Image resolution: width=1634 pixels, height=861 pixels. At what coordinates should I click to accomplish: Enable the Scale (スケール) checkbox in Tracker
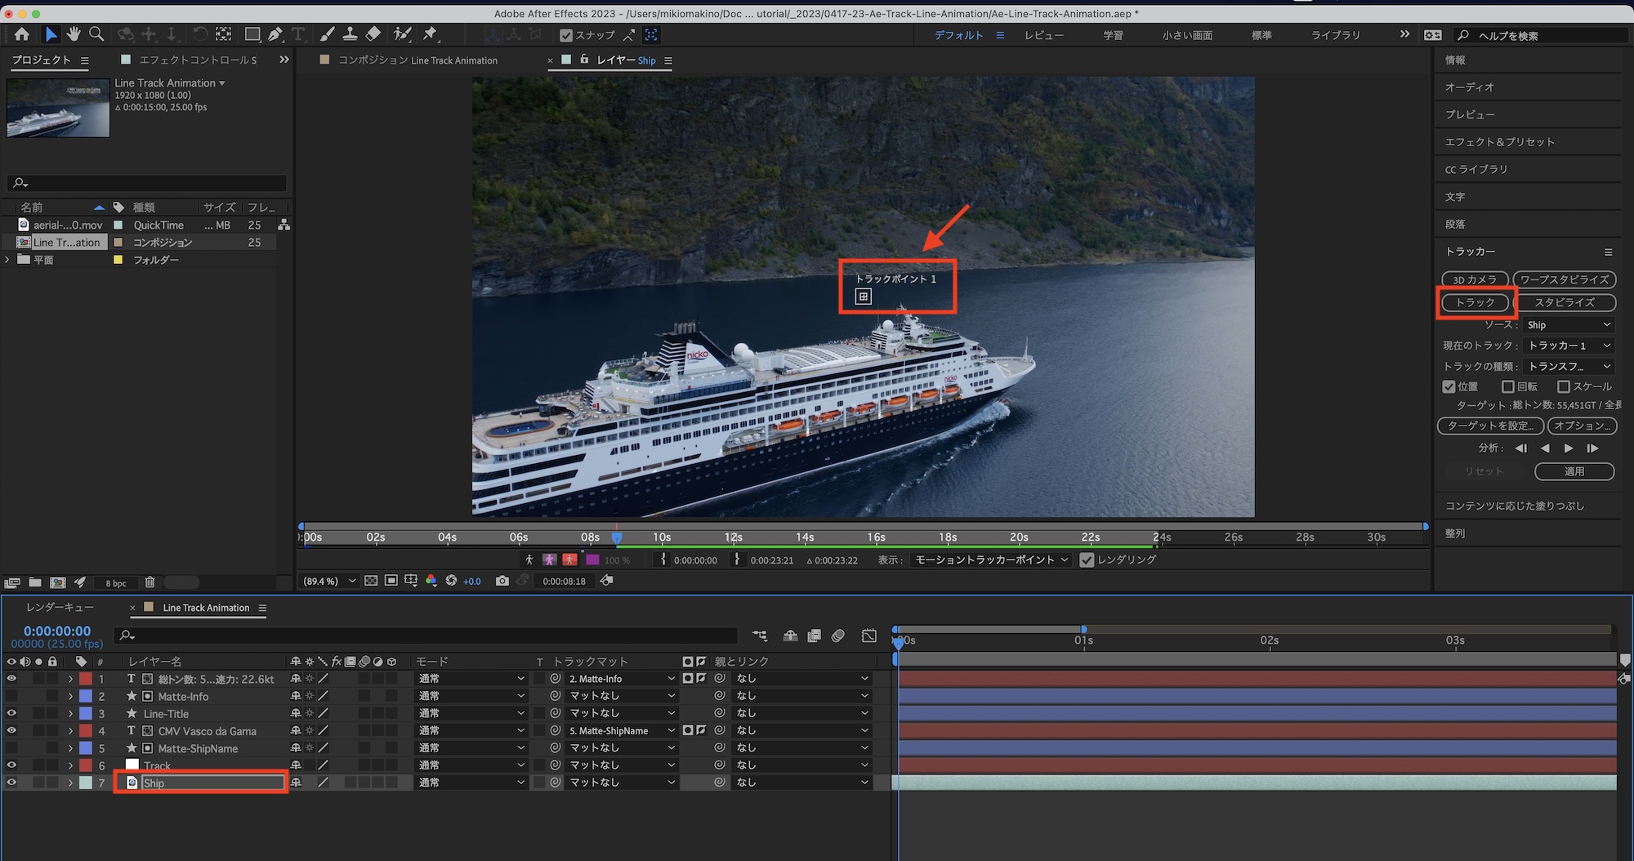[x=1564, y=386]
